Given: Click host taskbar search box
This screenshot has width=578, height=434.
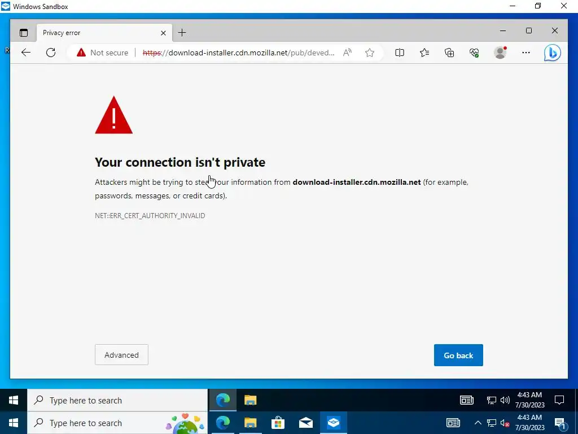Looking at the screenshot, I should 117,423.
